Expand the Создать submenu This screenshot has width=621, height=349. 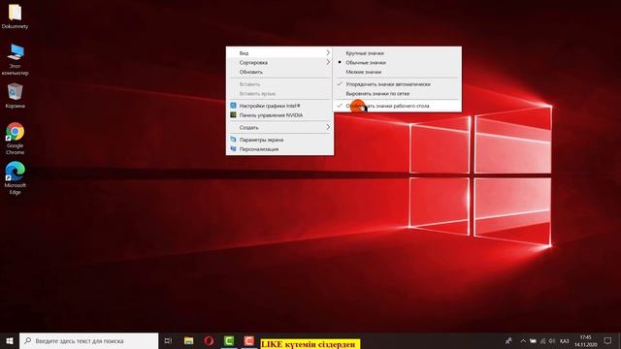(279, 127)
